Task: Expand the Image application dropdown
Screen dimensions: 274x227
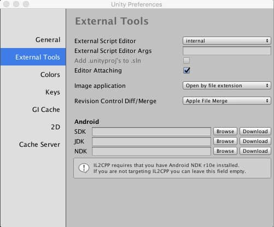Action: click(227, 86)
